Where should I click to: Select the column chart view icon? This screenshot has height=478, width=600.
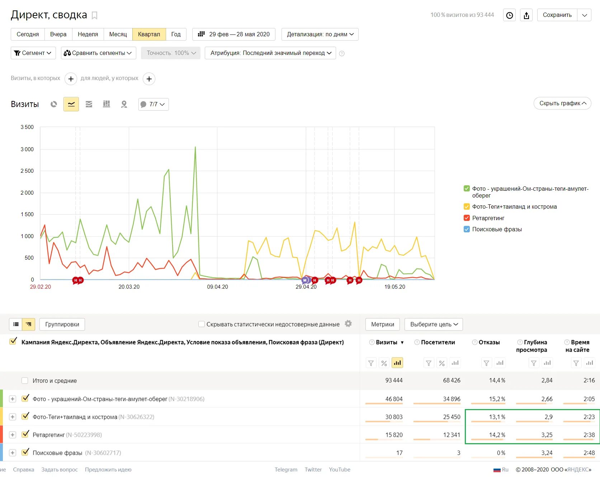(x=107, y=104)
